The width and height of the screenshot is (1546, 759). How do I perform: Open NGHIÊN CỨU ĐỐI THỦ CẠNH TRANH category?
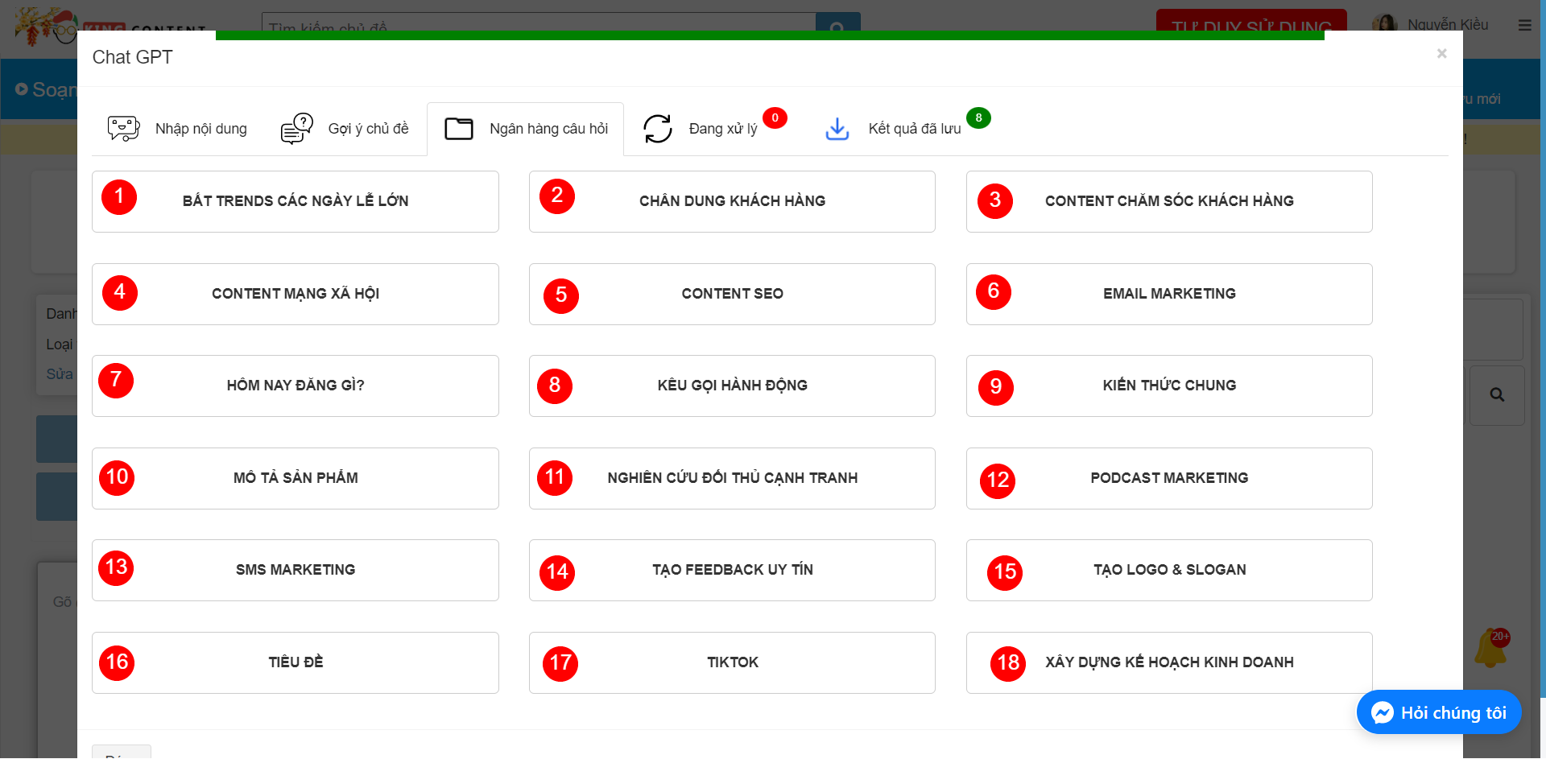[732, 478]
